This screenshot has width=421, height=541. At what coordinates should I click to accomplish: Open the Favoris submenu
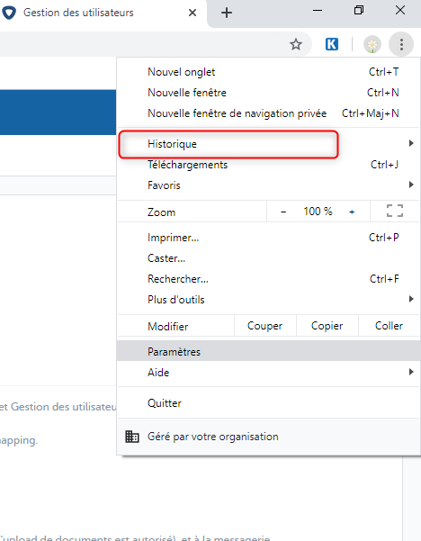click(x=269, y=185)
